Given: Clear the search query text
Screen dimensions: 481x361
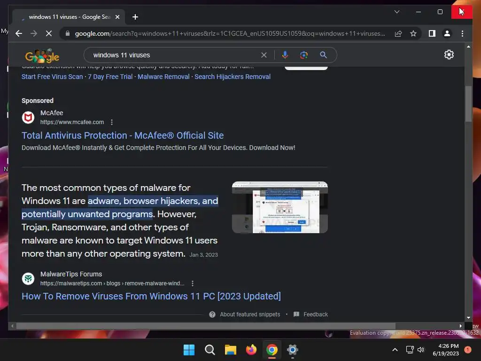Looking at the screenshot, I should [264, 55].
